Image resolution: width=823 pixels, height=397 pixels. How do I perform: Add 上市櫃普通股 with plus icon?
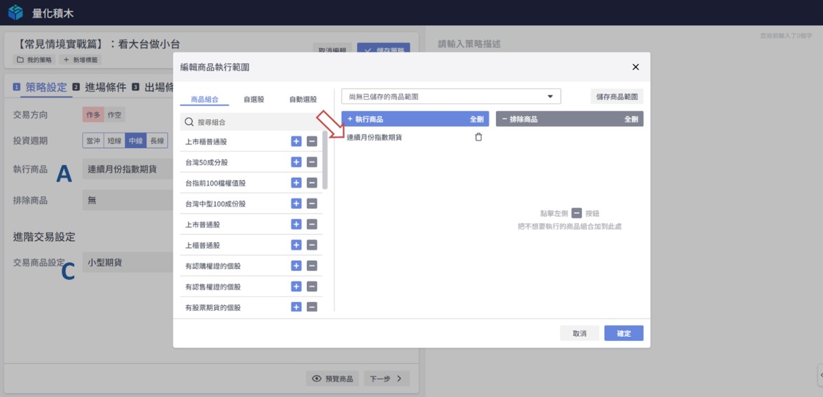(296, 142)
